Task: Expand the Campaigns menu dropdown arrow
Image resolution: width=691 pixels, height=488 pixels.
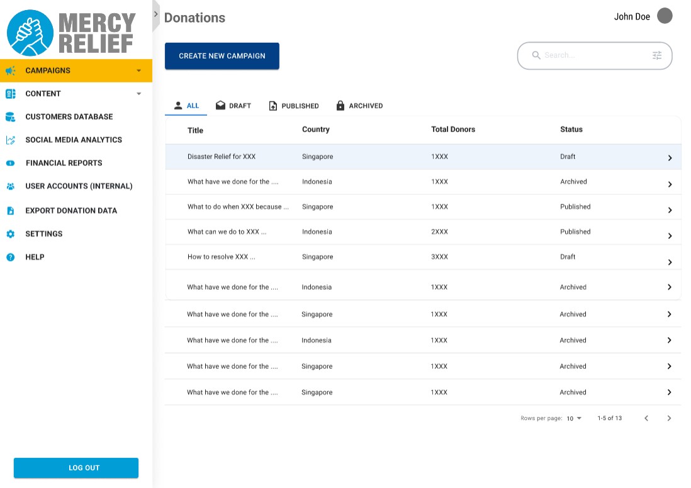Action: click(139, 71)
